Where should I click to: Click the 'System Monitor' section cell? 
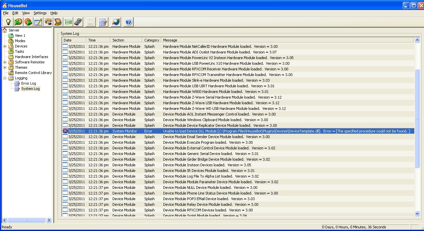click(x=125, y=131)
